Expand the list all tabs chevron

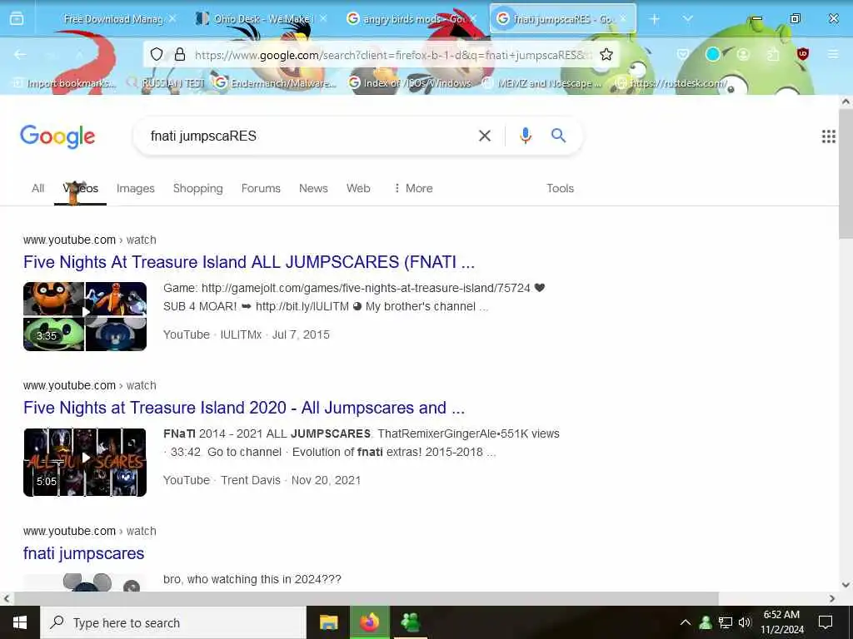(687, 19)
